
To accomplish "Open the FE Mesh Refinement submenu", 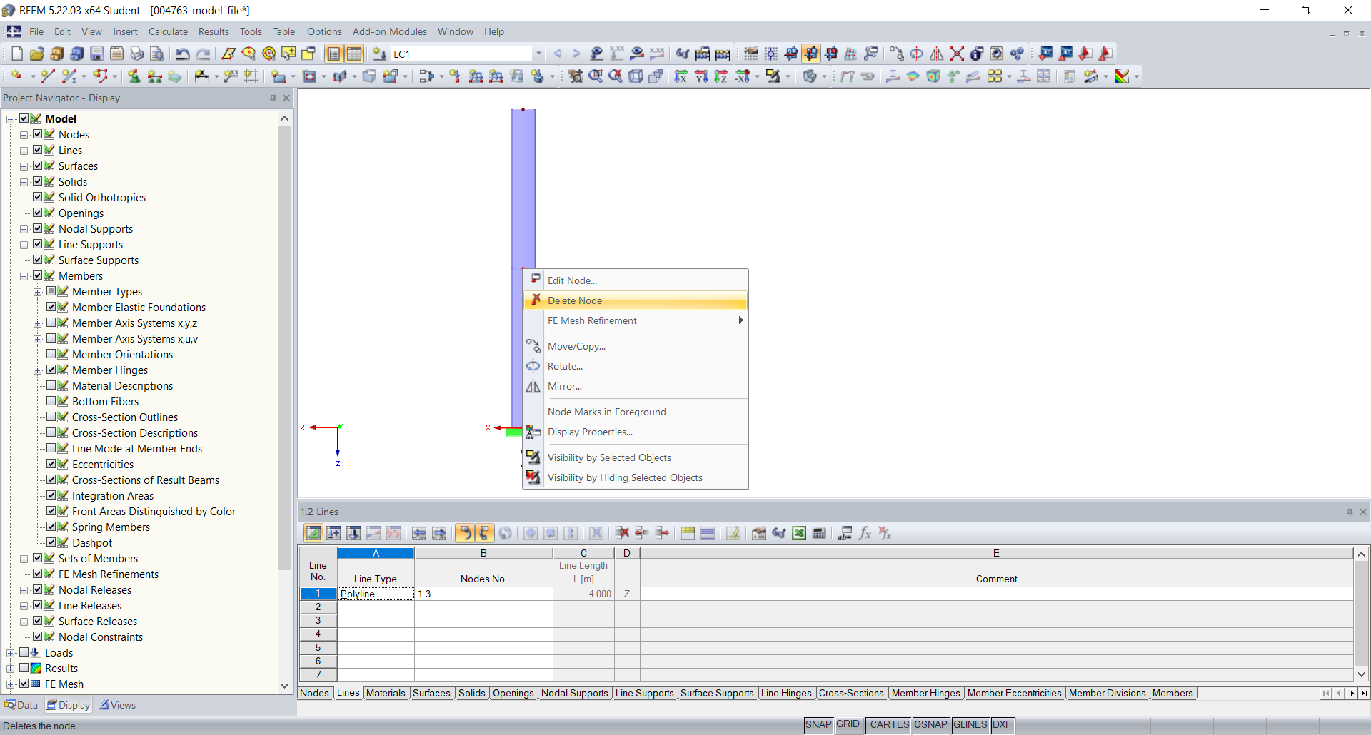I will [636, 320].
